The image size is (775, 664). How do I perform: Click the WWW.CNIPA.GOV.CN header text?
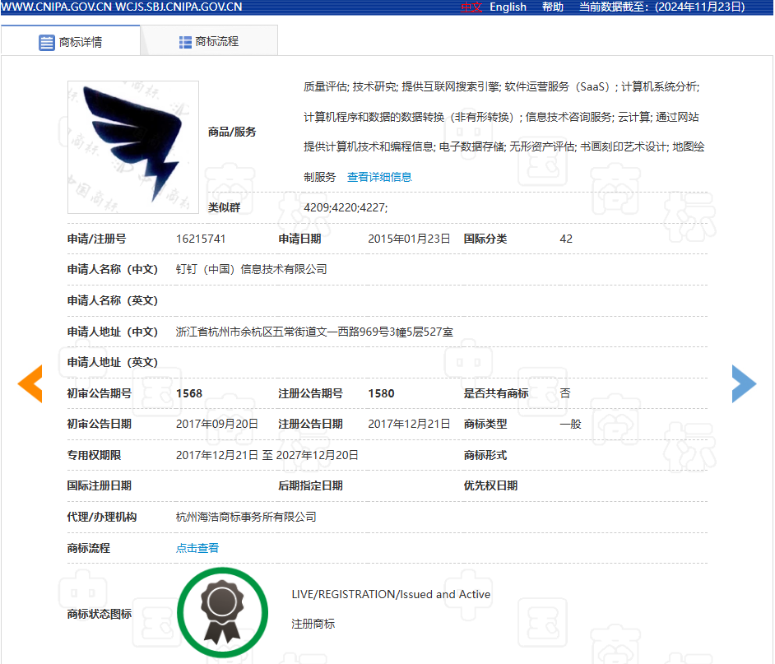pyautogui.click(x=56, y=7)
